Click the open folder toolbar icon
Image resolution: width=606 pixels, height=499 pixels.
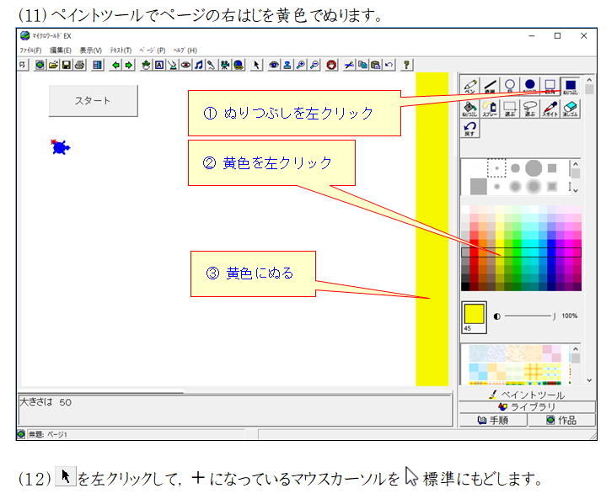53,65
